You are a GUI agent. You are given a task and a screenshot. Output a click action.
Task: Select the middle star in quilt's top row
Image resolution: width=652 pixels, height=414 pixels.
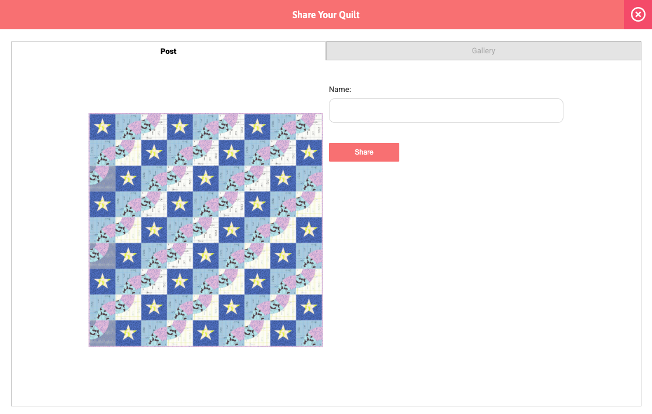point(180,126)
